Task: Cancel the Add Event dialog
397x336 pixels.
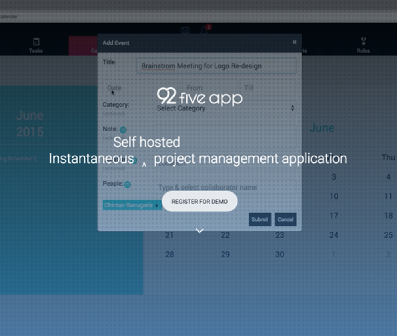Action: tap(285, 219)
